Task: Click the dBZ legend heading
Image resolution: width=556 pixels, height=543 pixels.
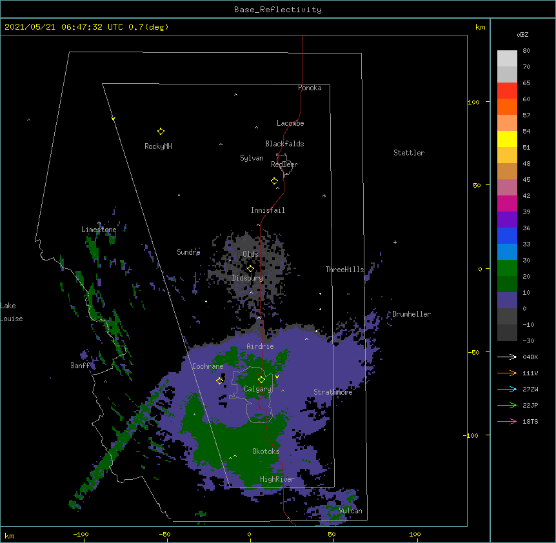Action: (522, 34)
